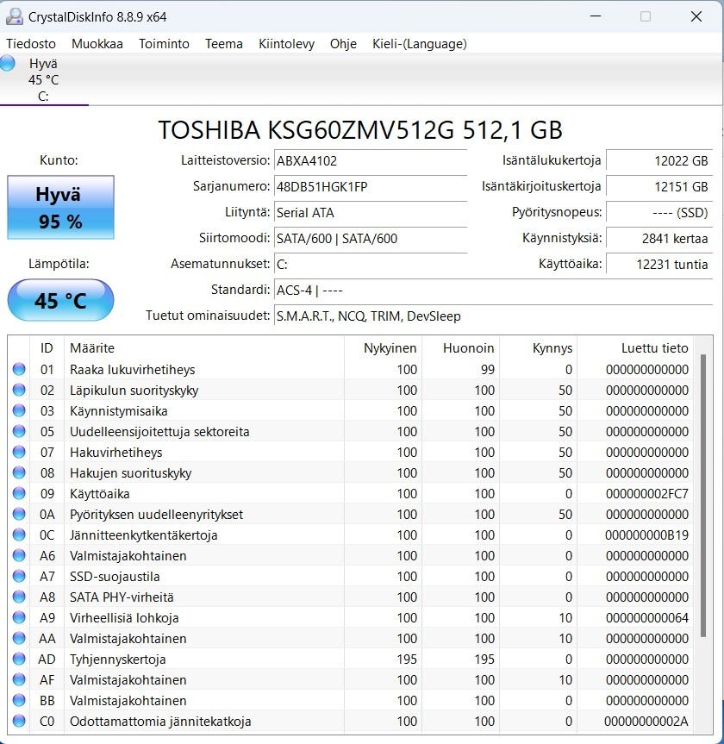Open the Kieli-(Language) menu
This screenshot has height=744, width=724.
pos(419,44)
